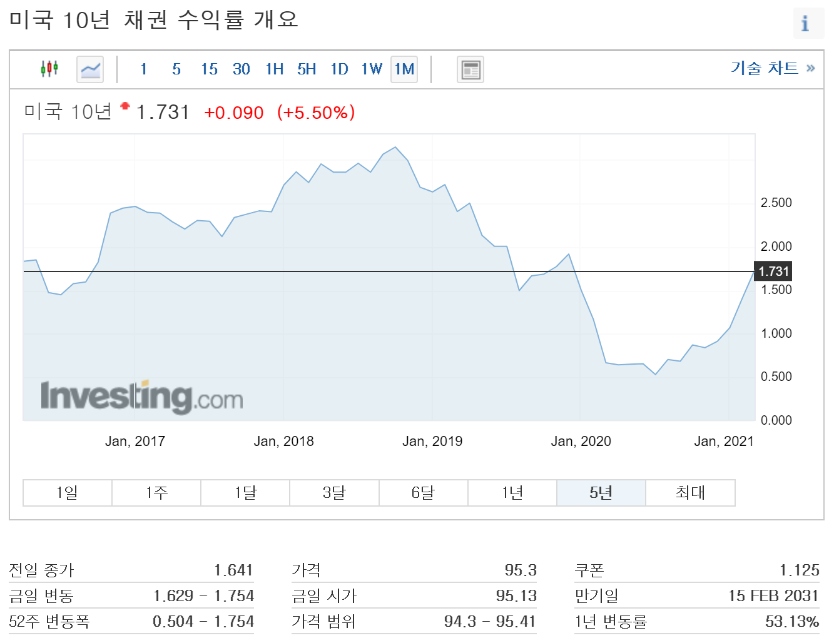The height and width of the screenshot is (643, 834).
Task: Choose the 1W interval
Action: coord(372,69)
